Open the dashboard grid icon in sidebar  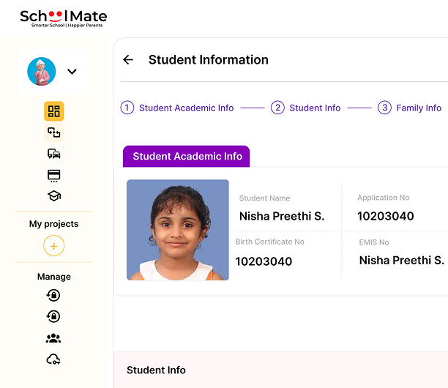click(53, 111)
